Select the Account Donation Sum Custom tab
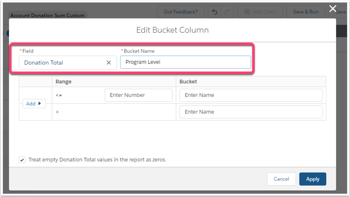350x197 pixels. 47,16
